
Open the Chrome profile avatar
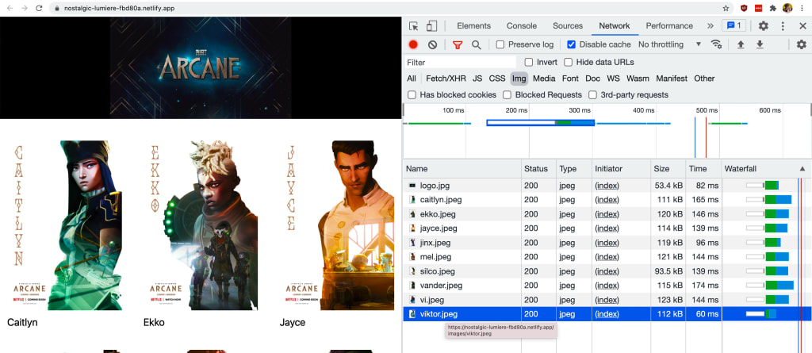click(787, 8)
